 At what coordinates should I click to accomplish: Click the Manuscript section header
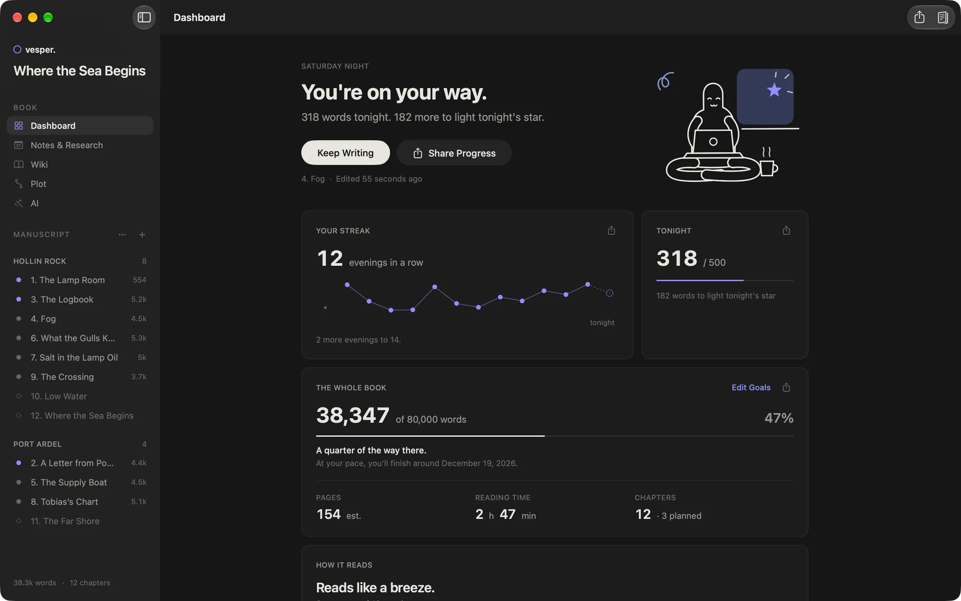[x=41, y=235]
